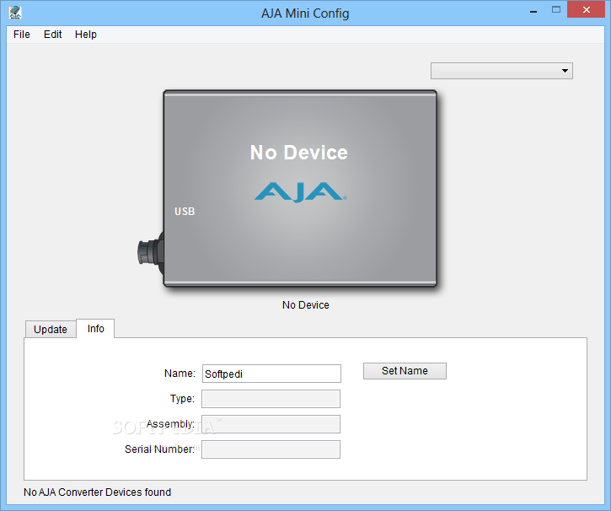Click the 'Name:' label
Viewport: 611px width, 511px height.
180,374
